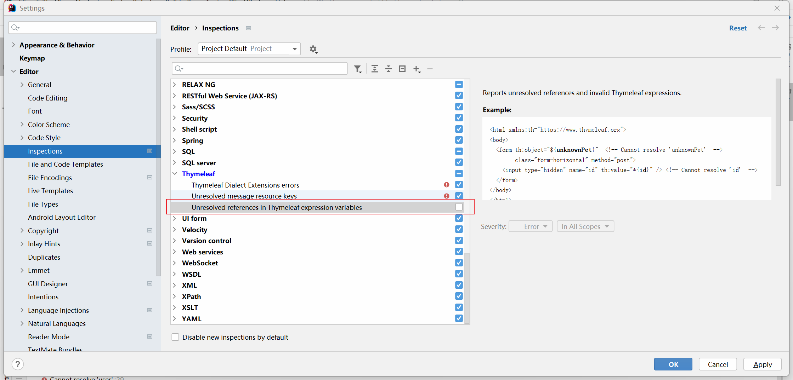793x380 pixels.
Task: Click the add inspection plus icon
Action: coord(417,69)
